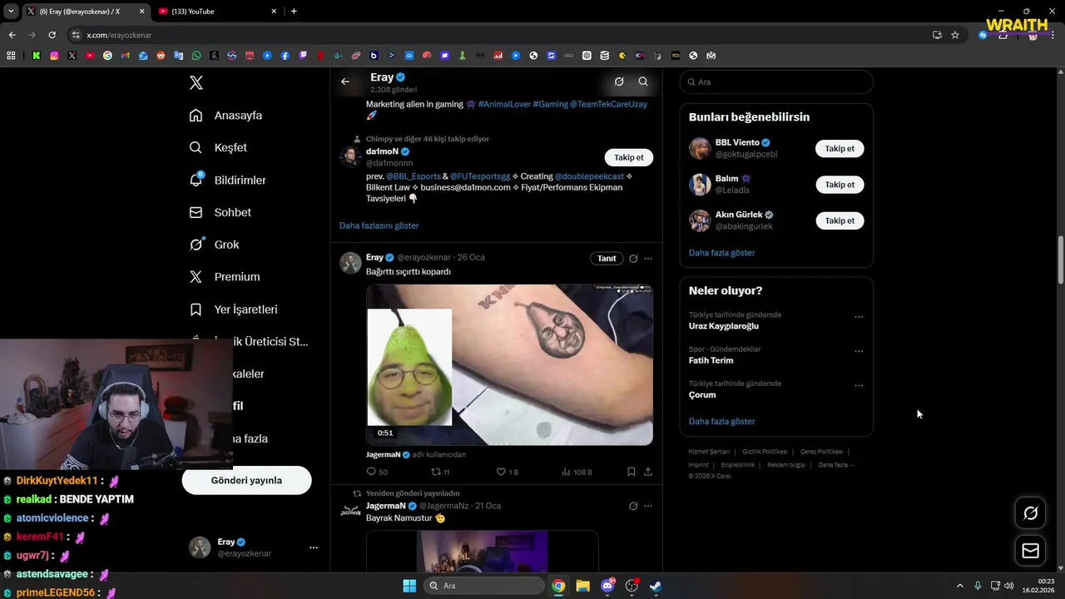Screen dimensions: 1065x599
Task: Open options for Fatih Terim trend
Action: click(859, 351)
